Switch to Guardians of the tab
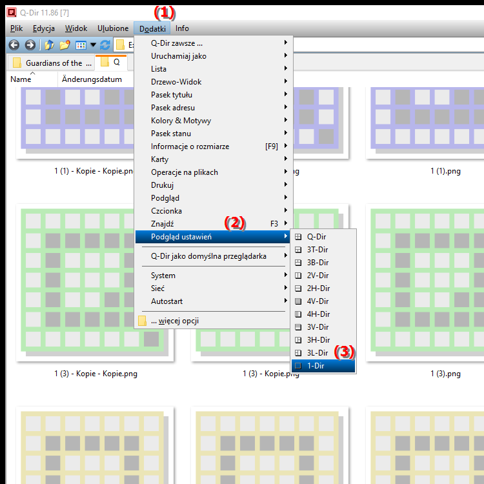Image resolution: width=484 pixels, height=484 pixels. click(52, 63)
